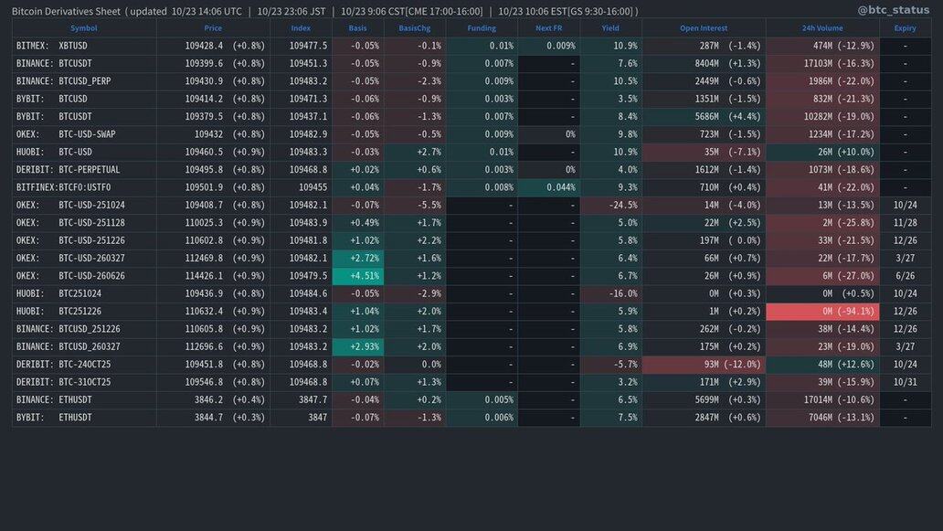Click the Expiry column header
Viewport: 943px width, 531px height.
pos(905,28)
